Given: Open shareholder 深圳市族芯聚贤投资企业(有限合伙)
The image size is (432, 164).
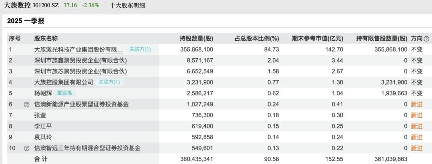Looking at the screenshot, I should [x=80, y=71].
